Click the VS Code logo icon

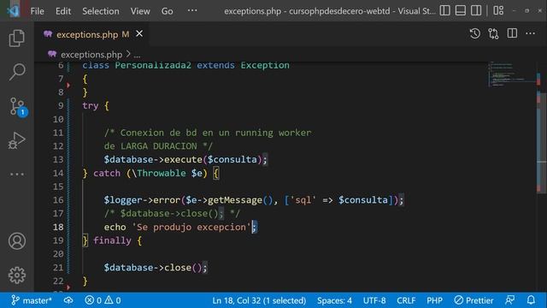click(x=14, y=11)
